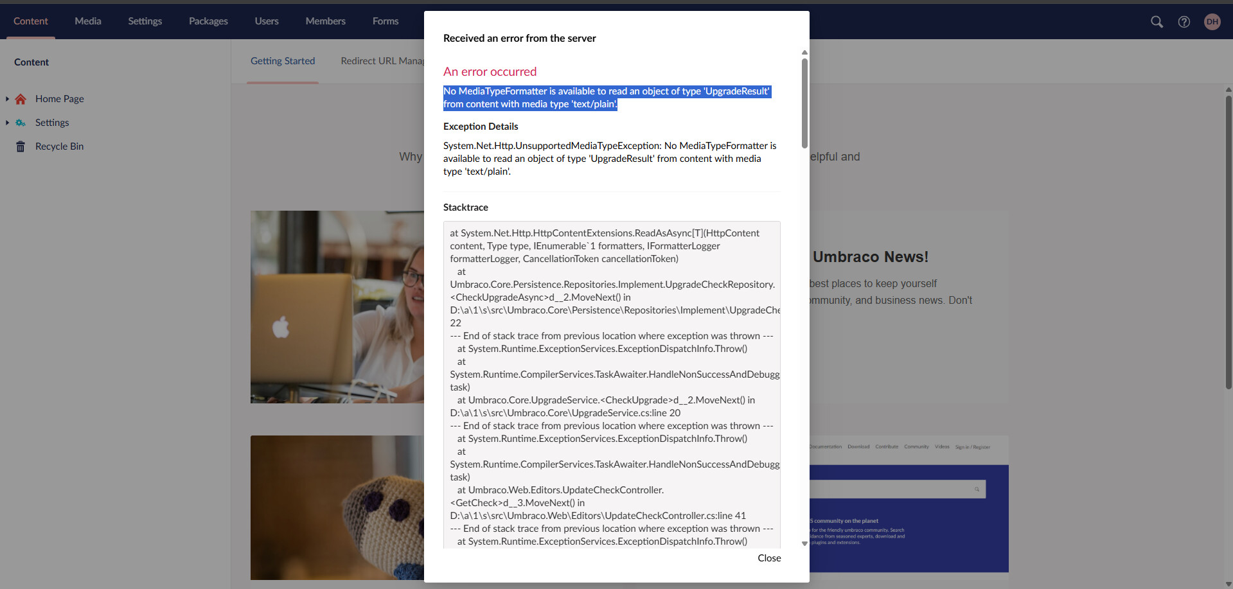Select Settings node in content tree

click(x=52, y=123)
